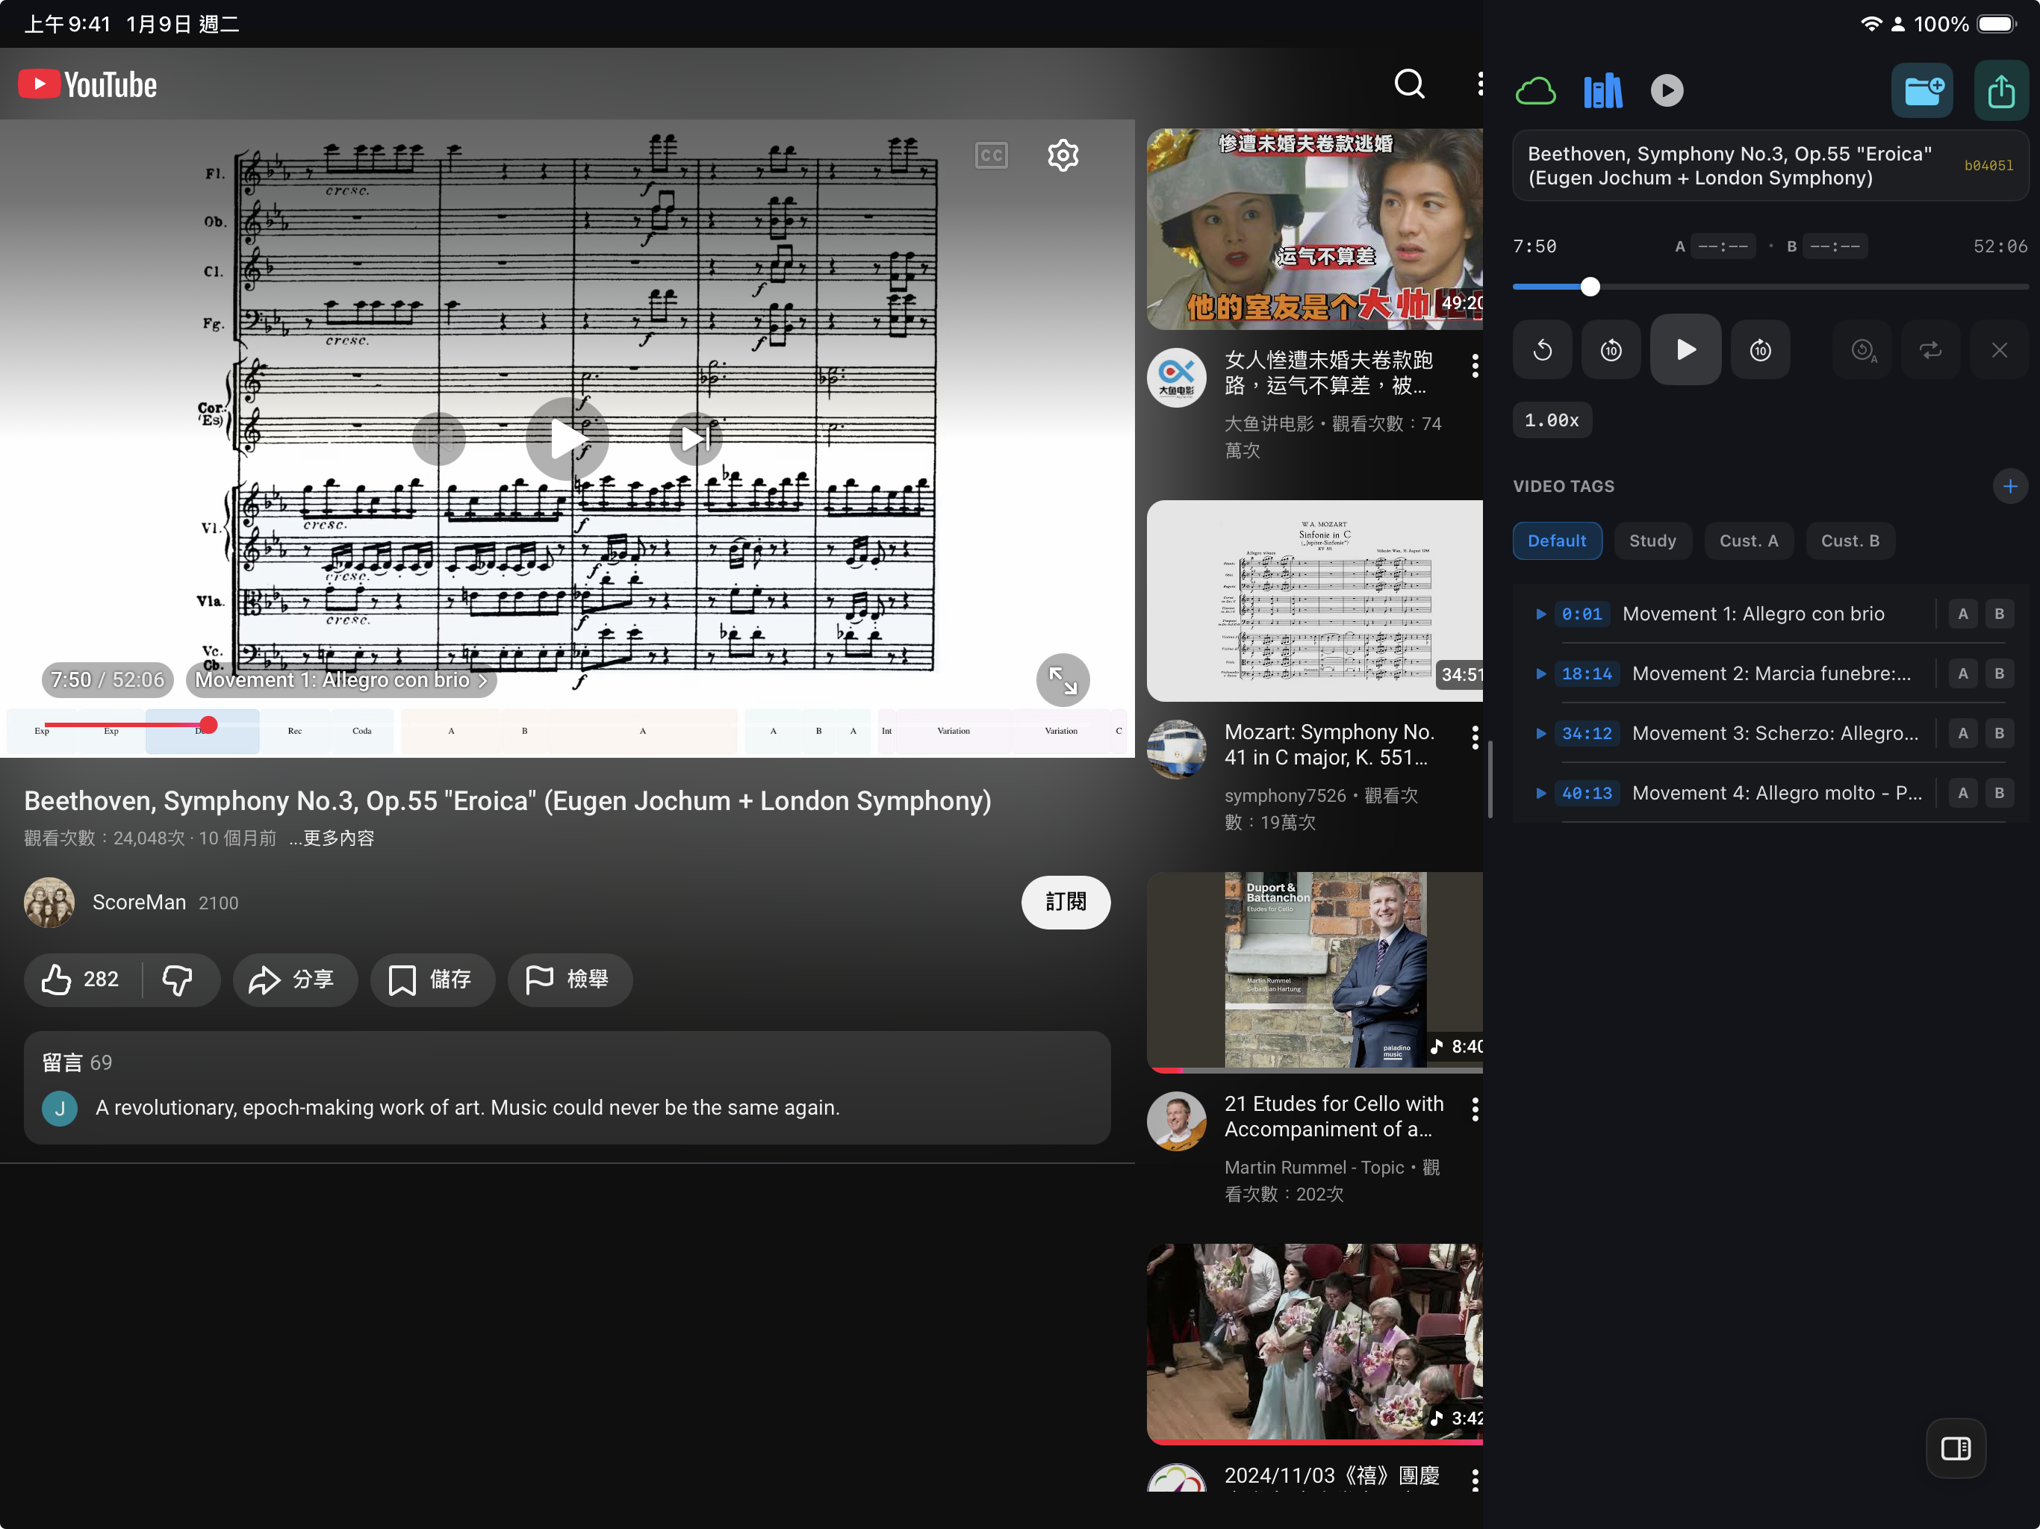Set loop point B time field
Screen dimensions: 2040x1529
[1835, 246]
